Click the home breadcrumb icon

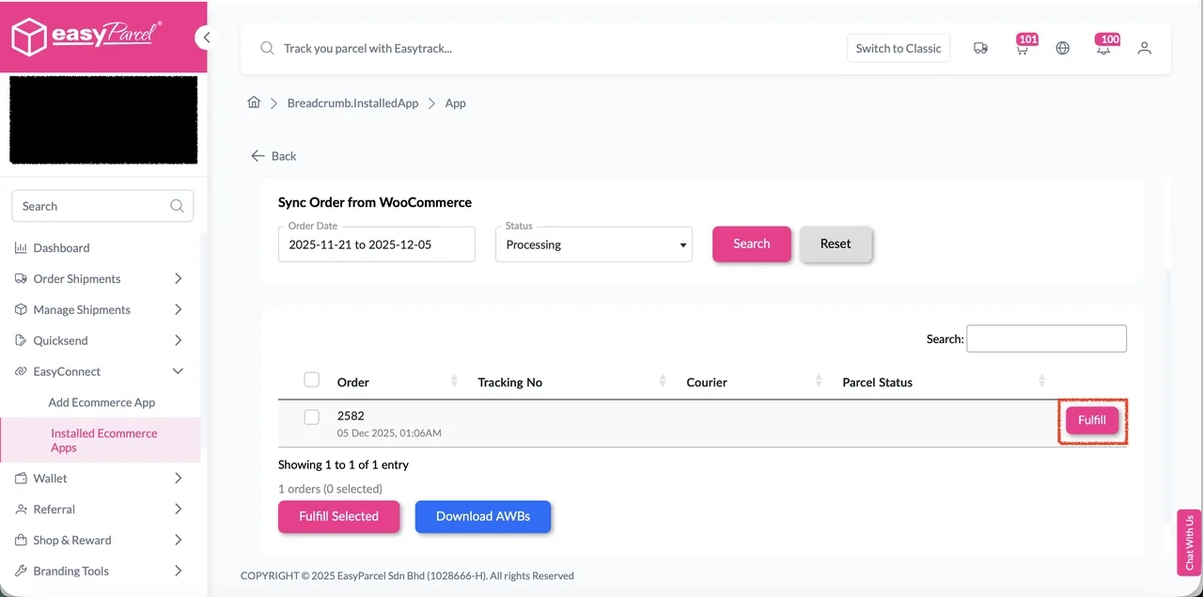[254, 102]
